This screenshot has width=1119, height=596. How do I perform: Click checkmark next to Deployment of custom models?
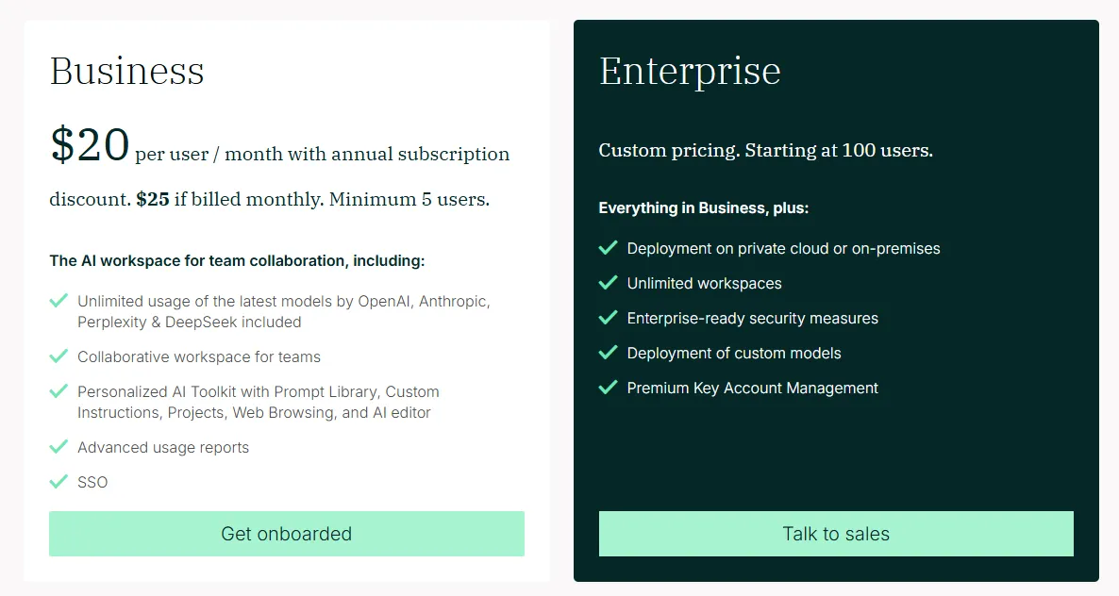[608, 352]
